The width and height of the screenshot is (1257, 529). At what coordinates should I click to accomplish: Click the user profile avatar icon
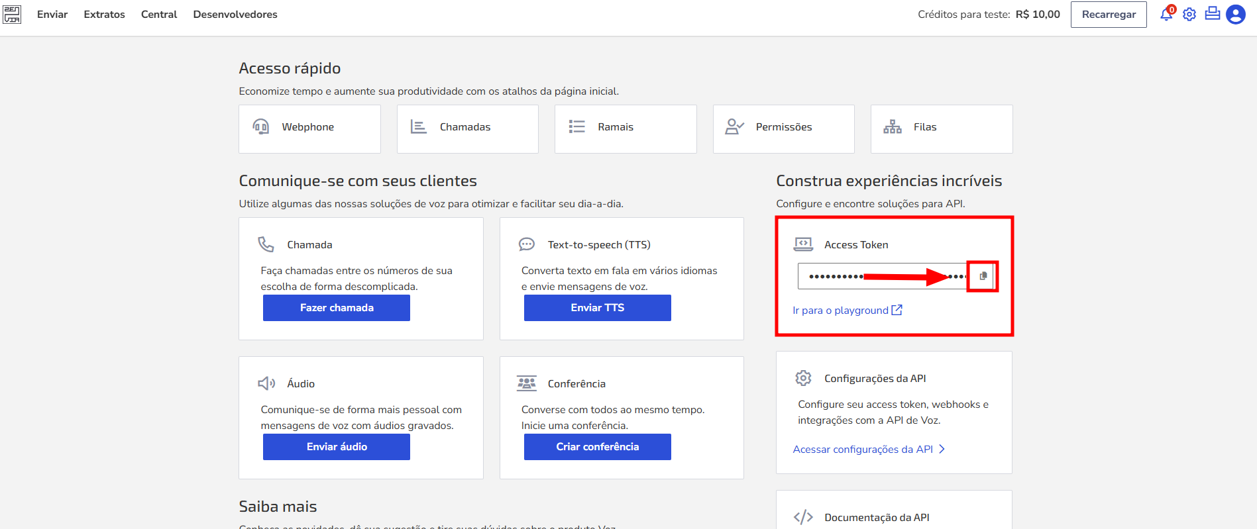1236,15
